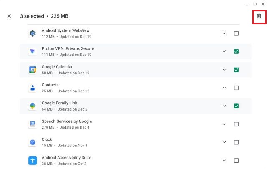Viewport: 267px width, 169px height.
Task: Expand the Contacts details chevron
Action: (x=224, y=88)
